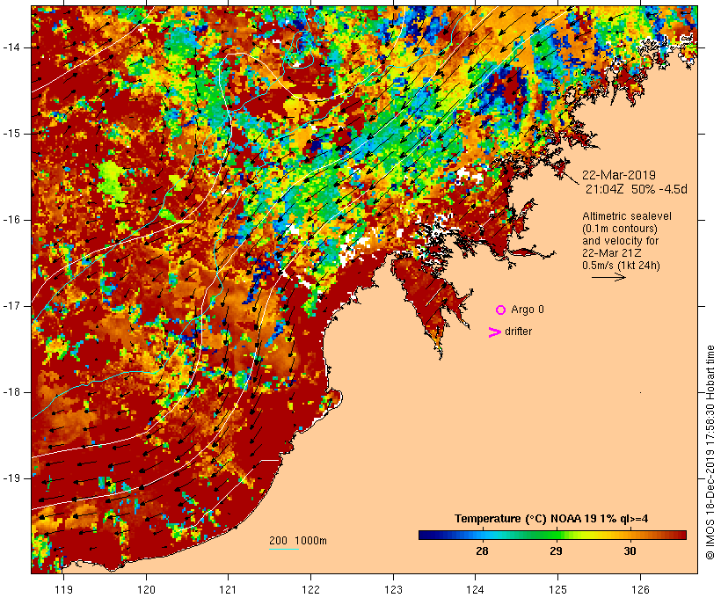Viewport: 721px width, 598px height.
Task: Click the cyan 200m isobath legend line
Action: (x=284, y=549)
